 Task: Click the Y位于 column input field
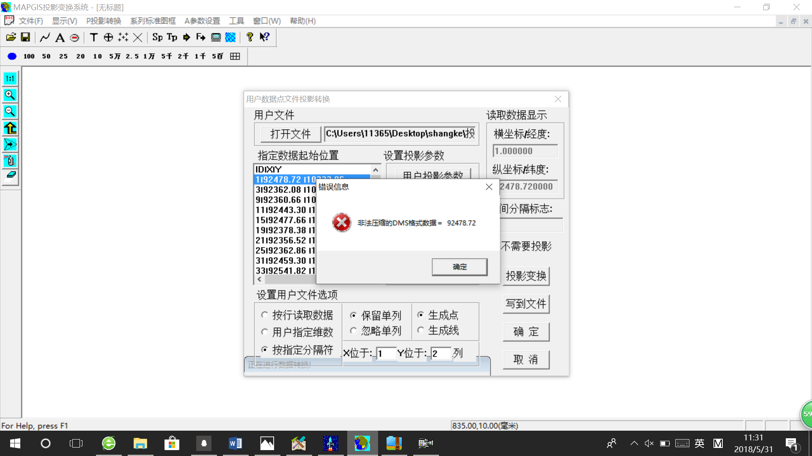click(x=441, y=353)
